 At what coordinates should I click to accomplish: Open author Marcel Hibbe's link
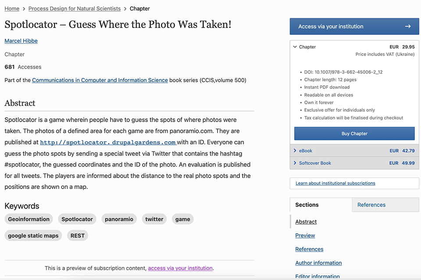click(x=21, y=41)
